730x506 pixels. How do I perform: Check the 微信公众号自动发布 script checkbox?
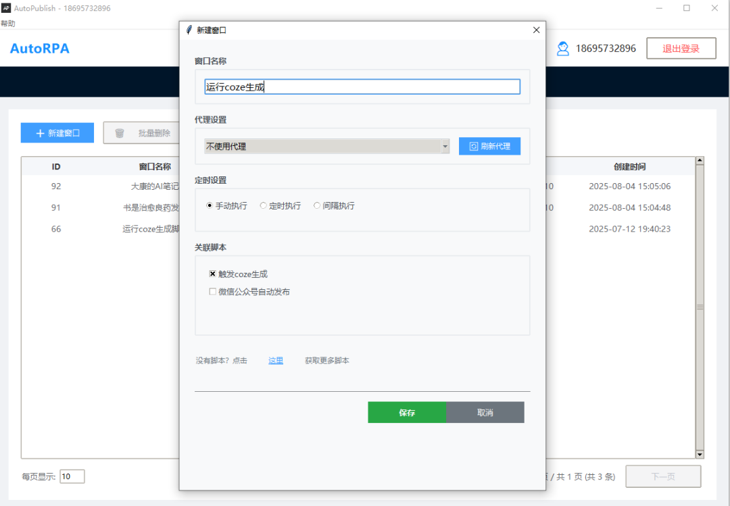point(213,292)
